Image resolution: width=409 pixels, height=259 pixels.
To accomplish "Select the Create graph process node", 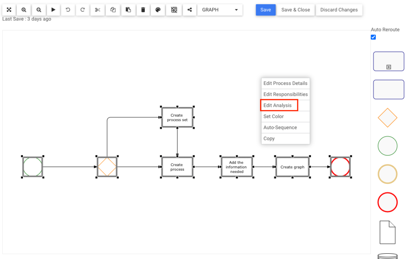I will coord(292,167).
